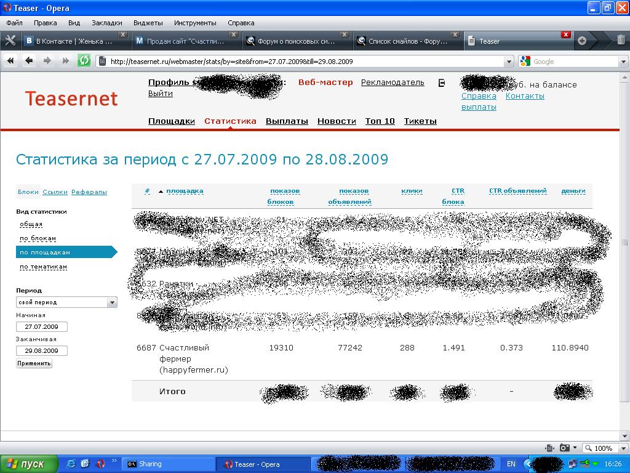Viewport: 630px width, 473px height.
Task: Open the Виджеты menu
Action: (148, 23)
